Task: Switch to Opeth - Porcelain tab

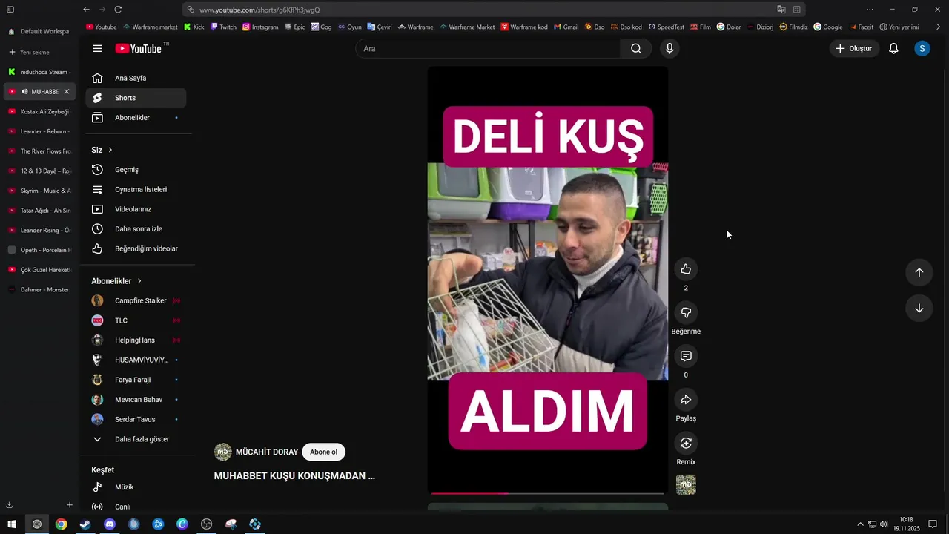Action: (39, 250)
